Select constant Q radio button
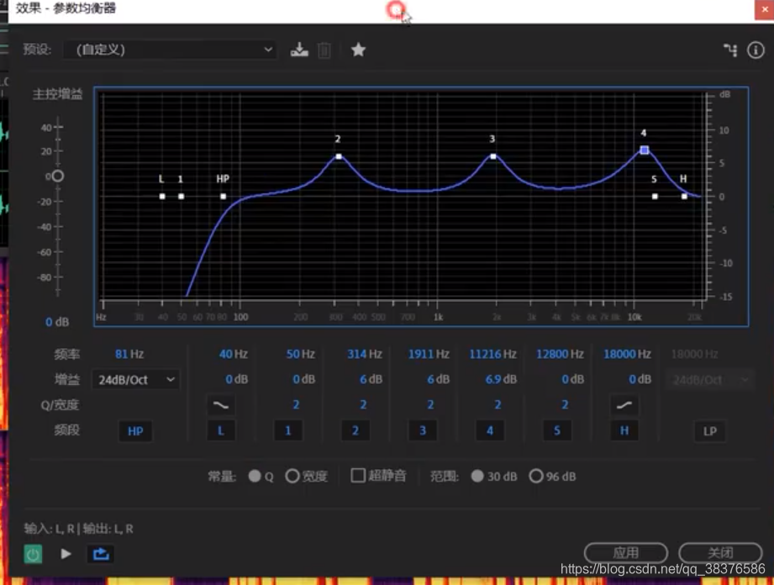Viewport: 774px width, 585px height. pyautogui.click(x=255, y=476)
